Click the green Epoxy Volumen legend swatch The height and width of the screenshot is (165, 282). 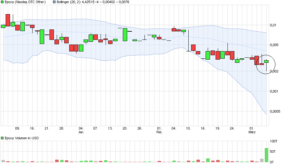(x=3, y=138)
